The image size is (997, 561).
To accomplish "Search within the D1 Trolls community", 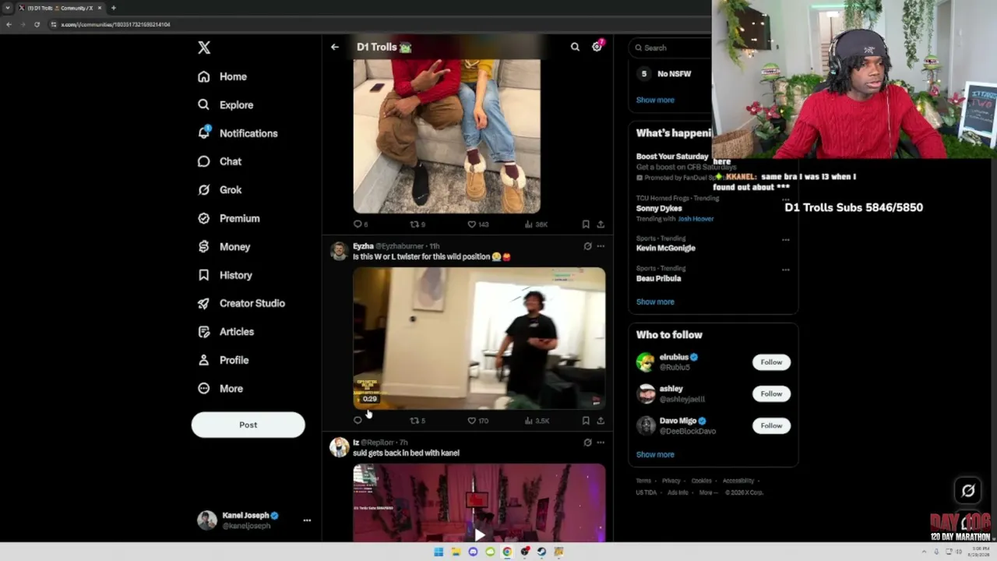I will [575, 47].
